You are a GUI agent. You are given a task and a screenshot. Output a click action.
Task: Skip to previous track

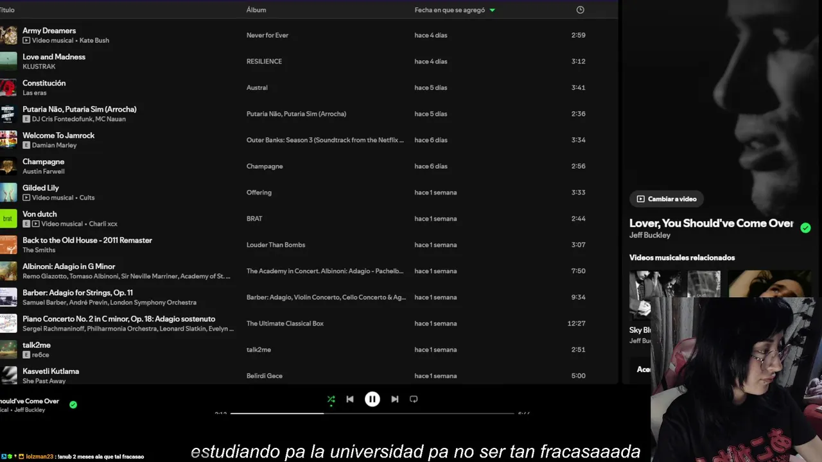[x=350, y=399]
